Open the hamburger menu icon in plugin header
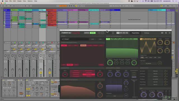The image size is (179, 101). [x=170, y=33]
